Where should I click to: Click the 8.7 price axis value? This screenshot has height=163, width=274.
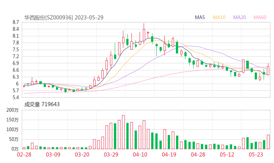[x=16, y=22]
